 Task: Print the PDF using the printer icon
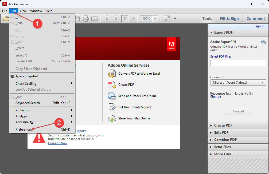pos(85,18)
